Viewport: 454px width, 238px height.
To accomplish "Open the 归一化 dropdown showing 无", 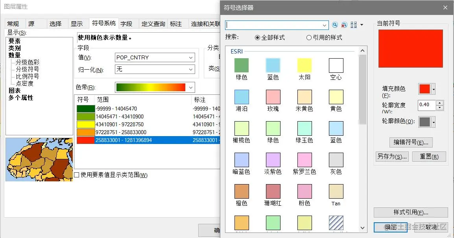I will [x=155, y=69].
